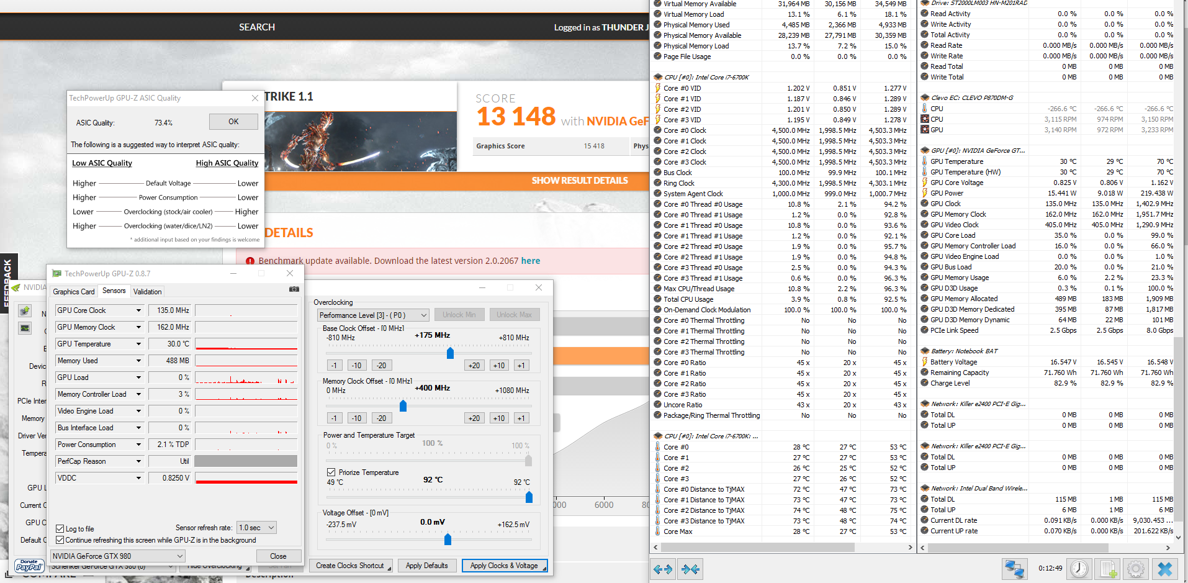Click Create Clocks Shortcut button
Screen dimensions: 1188x583
pos(351,566)
